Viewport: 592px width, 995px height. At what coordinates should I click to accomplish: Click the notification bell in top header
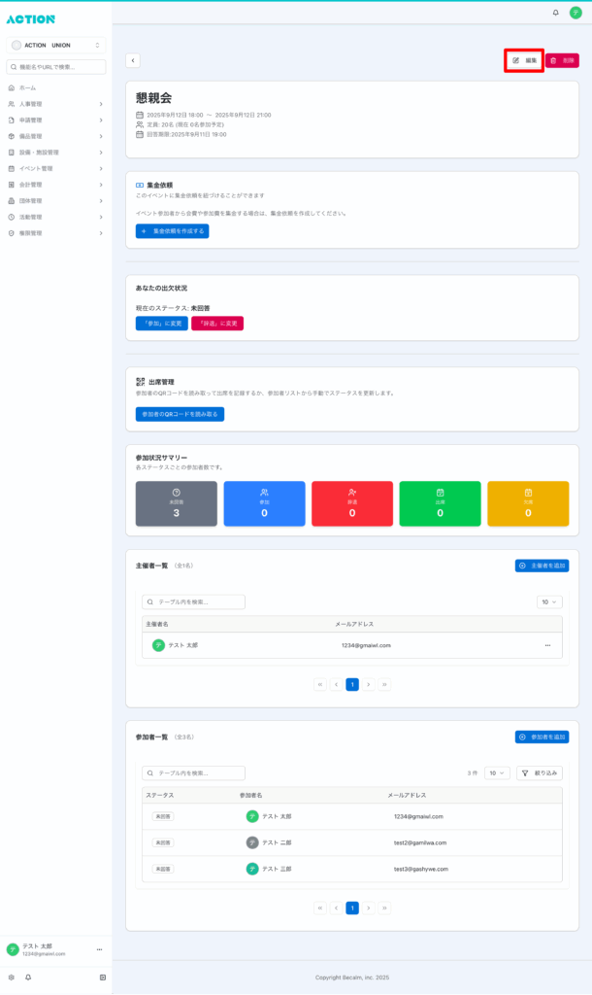point(555,13)
